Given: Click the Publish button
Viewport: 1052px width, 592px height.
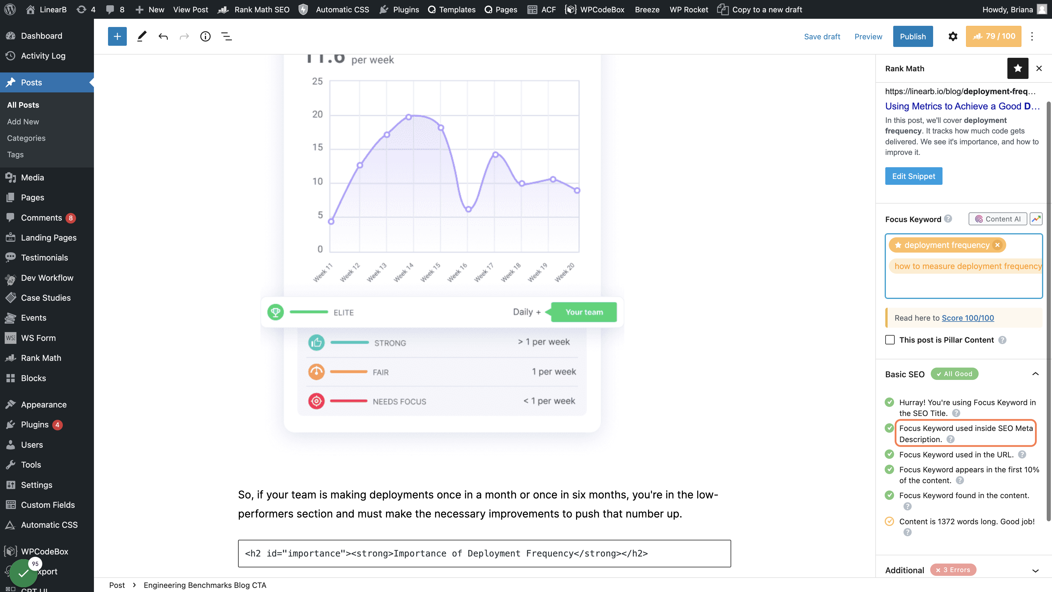Looking at the screenshot, I should (913, 36).
